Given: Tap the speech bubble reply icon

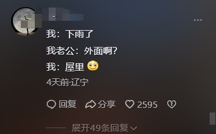Looking at the screenshot, I should pyautogui.click(x=51, y=104).
